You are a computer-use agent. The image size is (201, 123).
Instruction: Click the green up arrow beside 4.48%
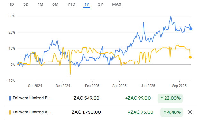[x=165, y=112]
